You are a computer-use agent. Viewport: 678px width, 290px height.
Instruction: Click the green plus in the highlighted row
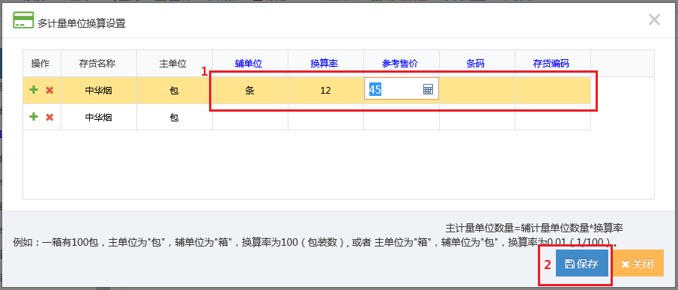[34, 90]
